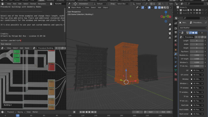The height and width of the screenshot is (117, 208).
Task: Remove the geometry nodes modifier with X
Action: point(202,33)
